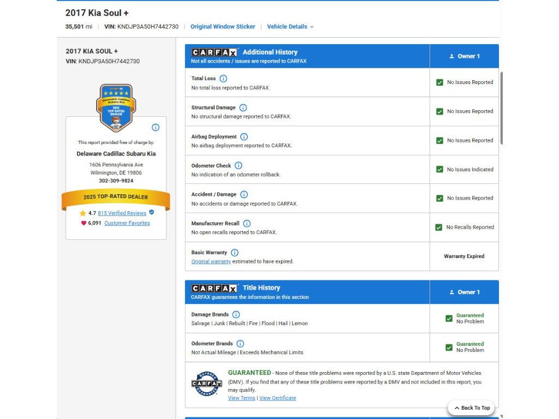Click the CARFAX logo in Additional History
Viewport: 559px width, 419px height.
tap(214, 52)
